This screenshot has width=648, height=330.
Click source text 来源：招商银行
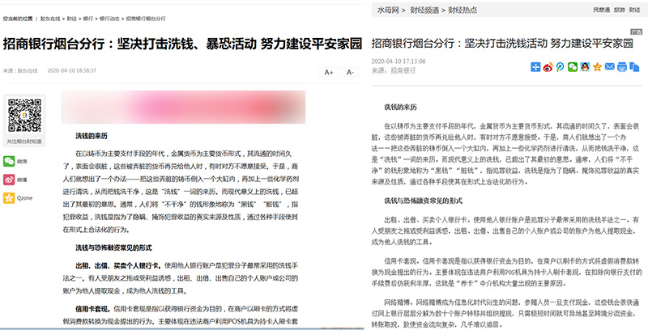click(x=394, y=70)
